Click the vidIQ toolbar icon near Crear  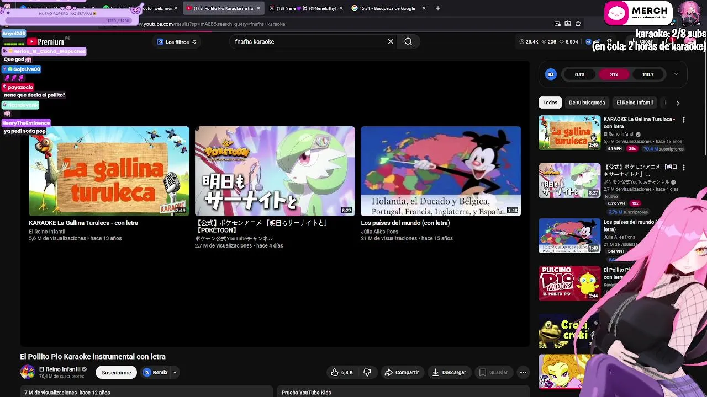tap(589, 42)
